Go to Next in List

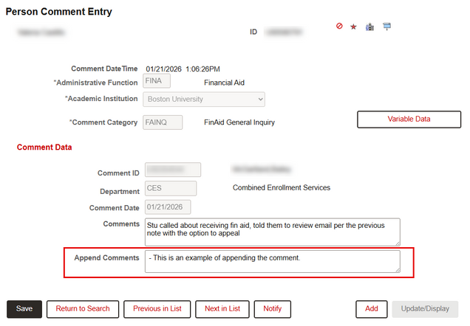pos(222,309)
